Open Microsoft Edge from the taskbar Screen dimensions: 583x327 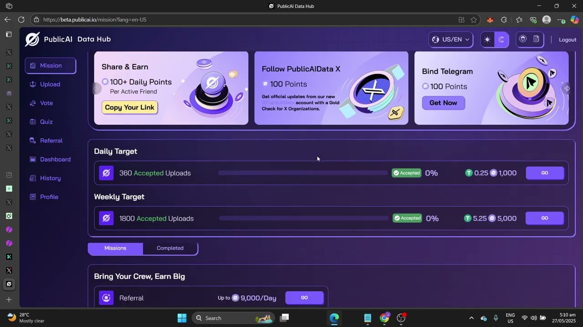(334, 318)
